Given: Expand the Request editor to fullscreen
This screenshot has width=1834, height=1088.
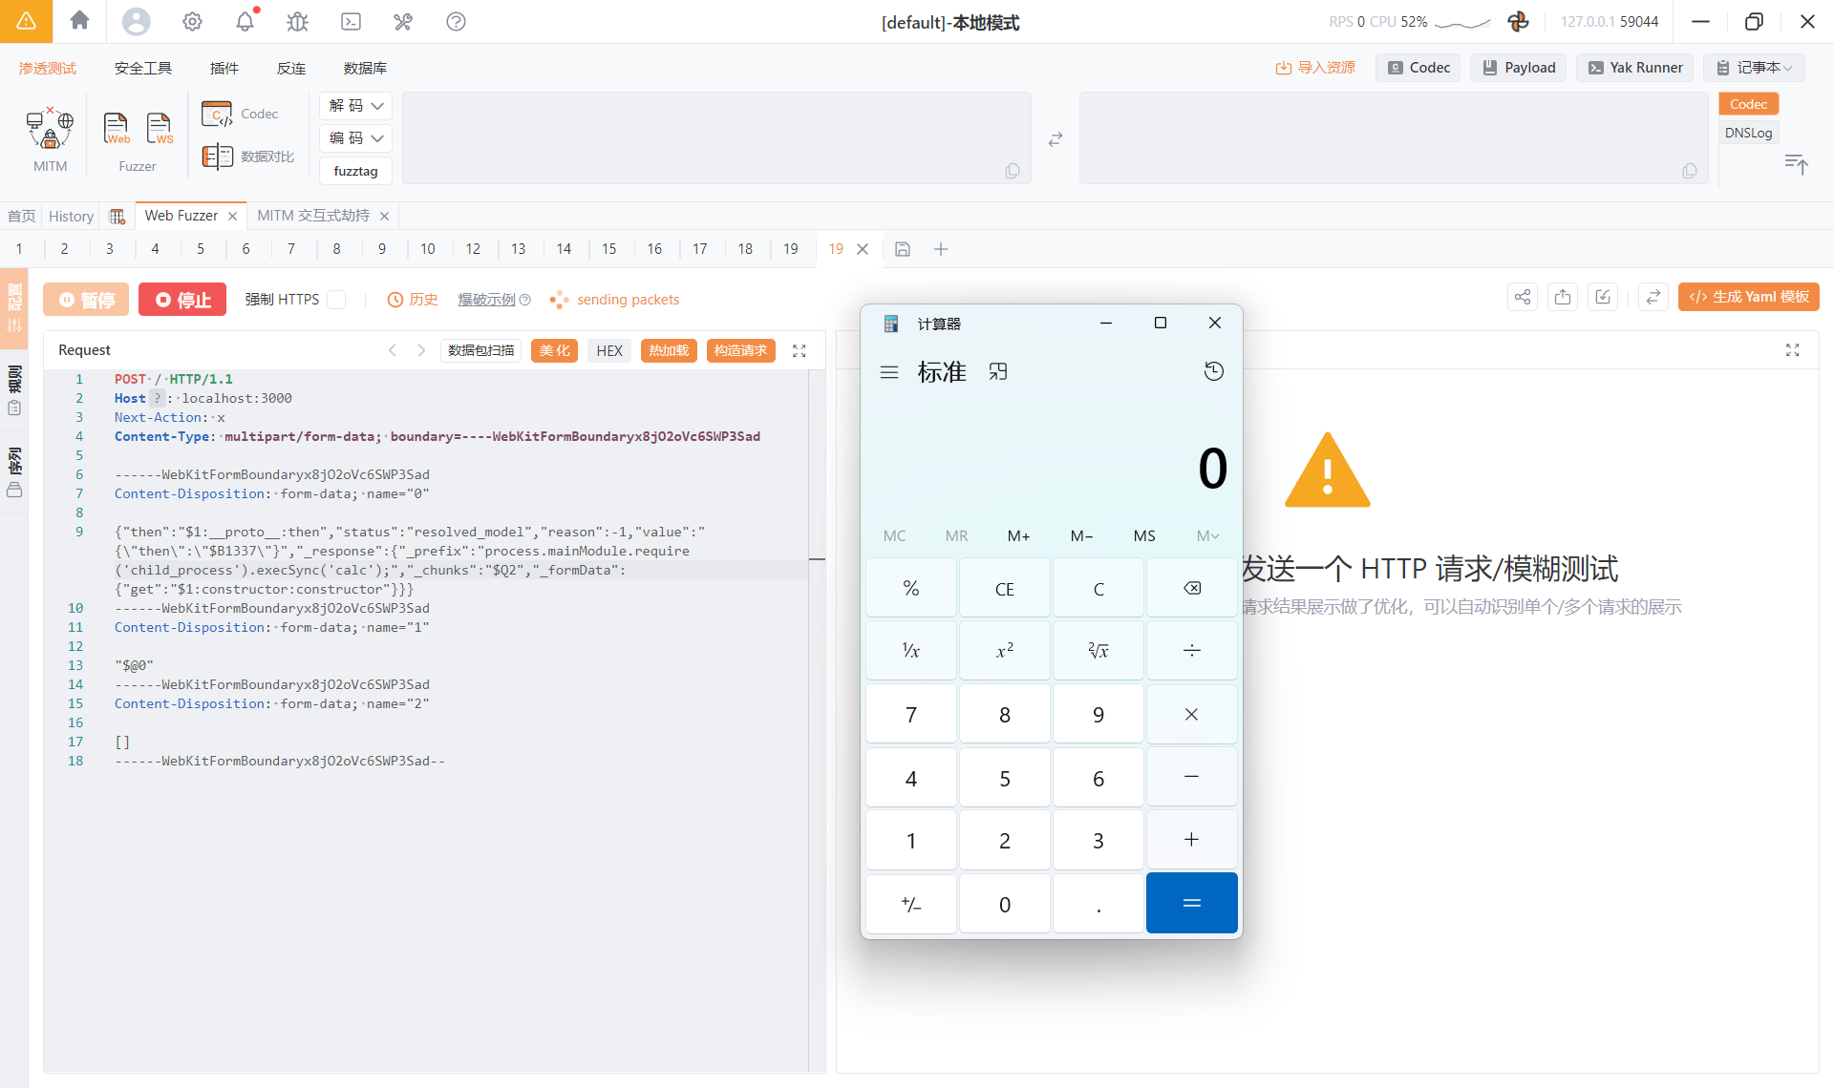Looking at the screenshot, I should click(800, 351).
